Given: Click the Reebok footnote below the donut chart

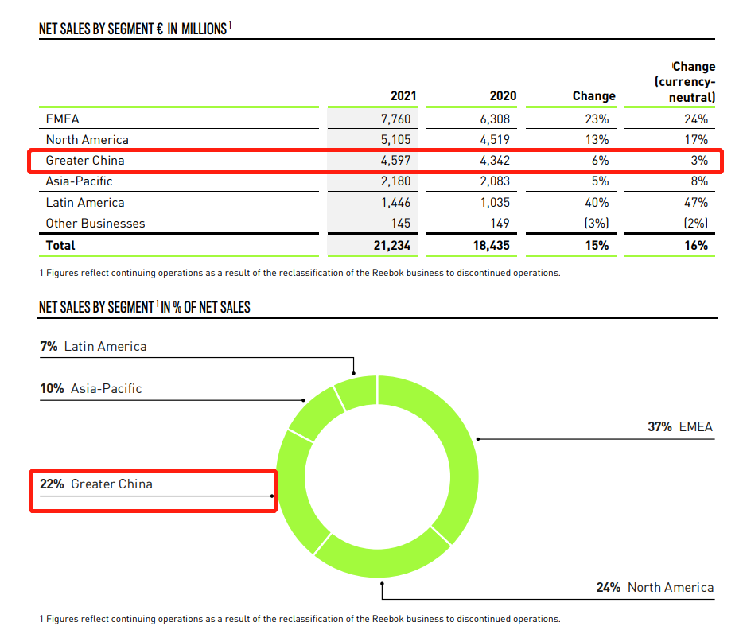Looking at the screenshot, I should click(300, 619).
